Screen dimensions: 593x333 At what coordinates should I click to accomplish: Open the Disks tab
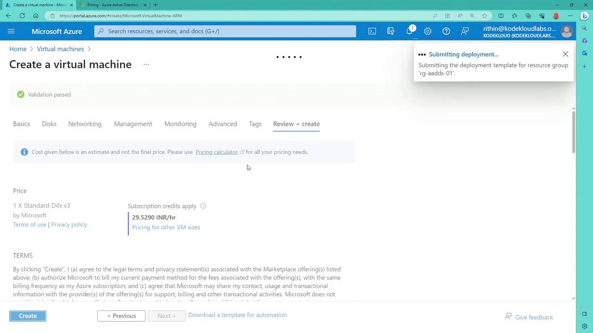coord(49,124)
